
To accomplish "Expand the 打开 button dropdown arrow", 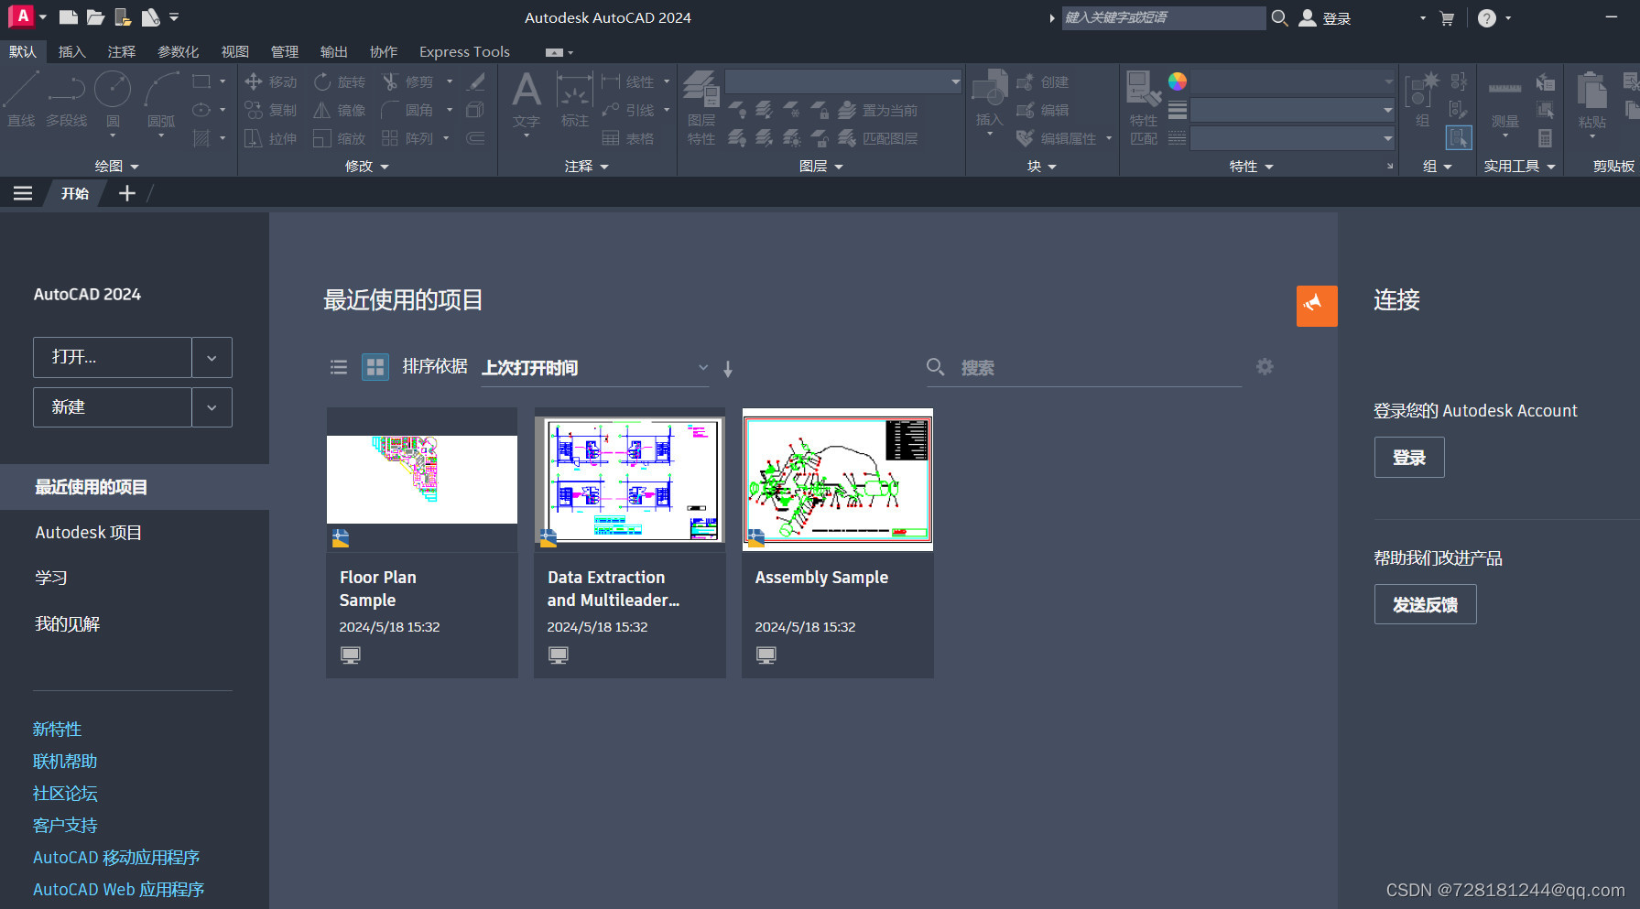I will tap(212, 358).
